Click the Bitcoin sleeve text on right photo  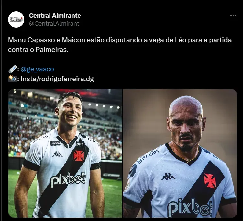(148, 156)
